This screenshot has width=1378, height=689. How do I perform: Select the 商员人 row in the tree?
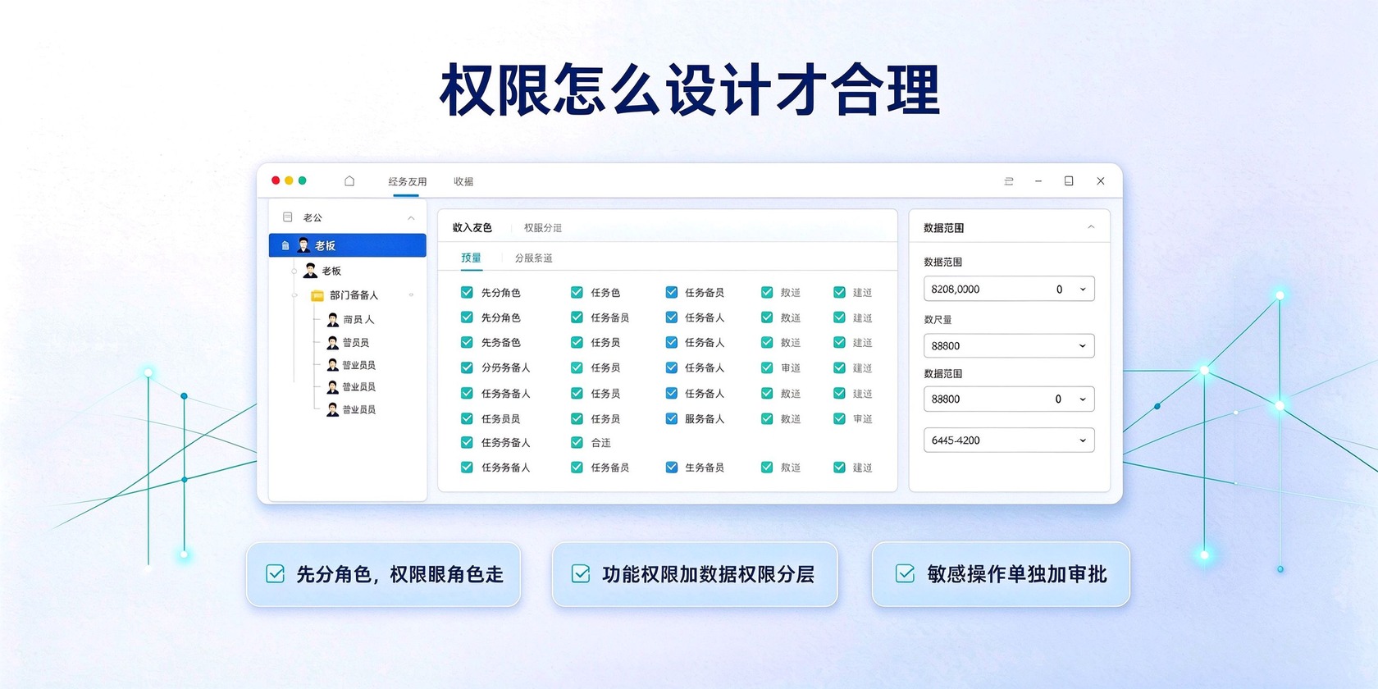(x=351, y=320)
